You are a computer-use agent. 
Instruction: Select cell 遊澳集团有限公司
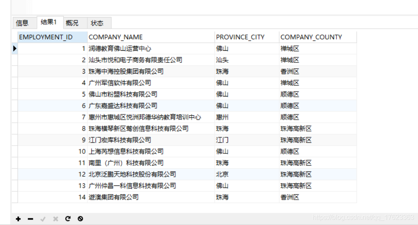tap(151, 197)
